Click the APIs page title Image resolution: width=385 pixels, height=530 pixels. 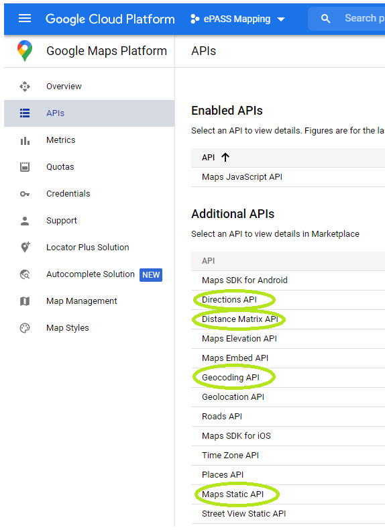pyautogui.click(x=203, y=51)
